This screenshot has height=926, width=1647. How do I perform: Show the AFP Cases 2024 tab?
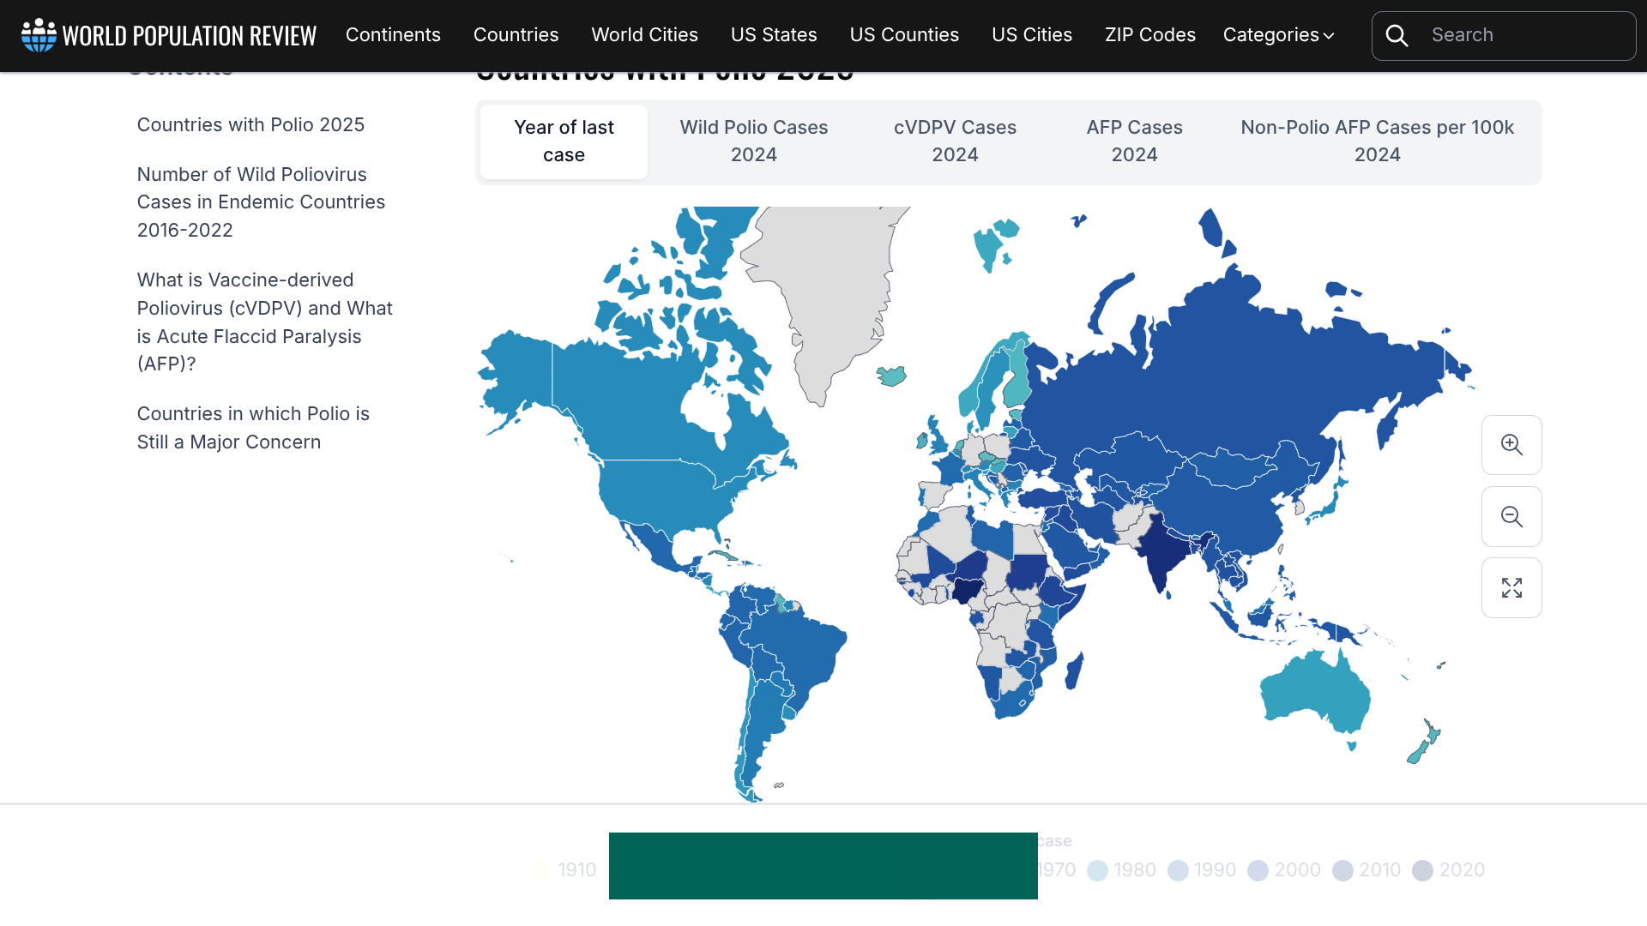pos(1134,141)
